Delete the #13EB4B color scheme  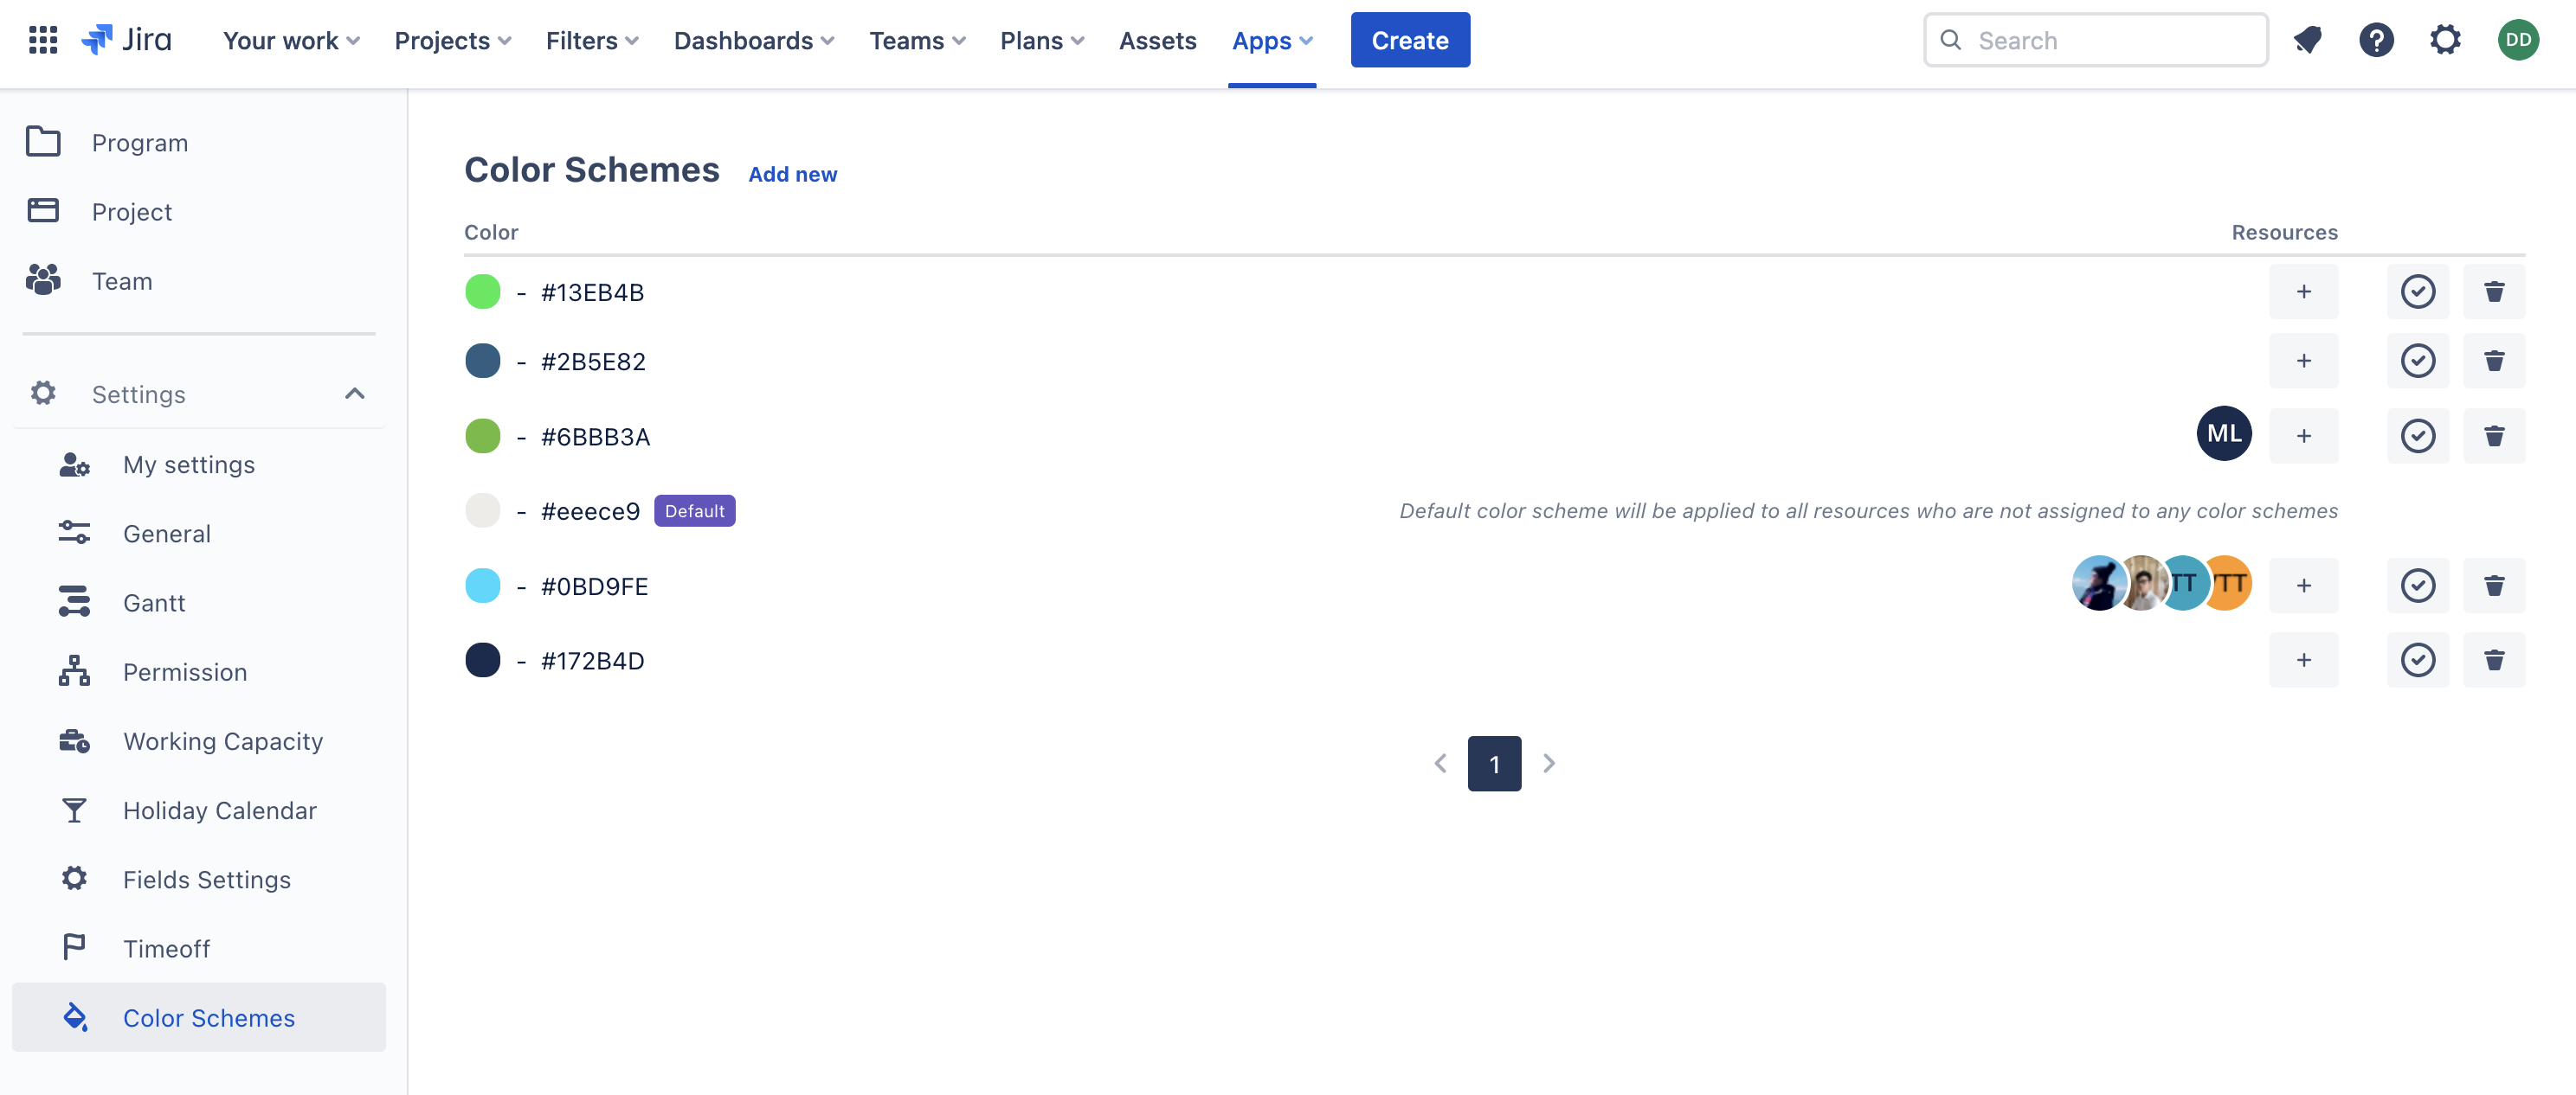point(2493,291)
